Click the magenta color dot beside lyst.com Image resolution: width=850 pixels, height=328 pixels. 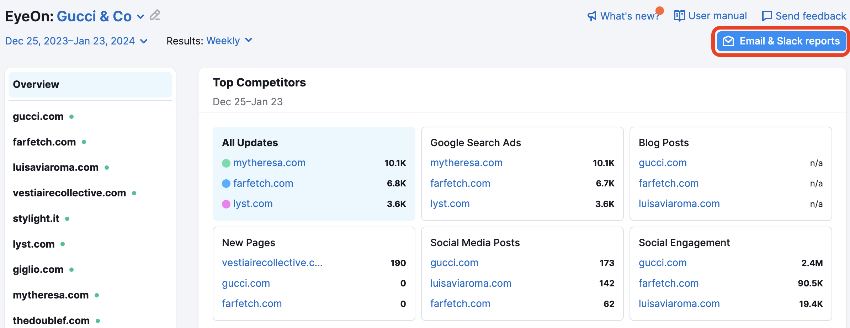pyautogui.click(x=226, y=204)
